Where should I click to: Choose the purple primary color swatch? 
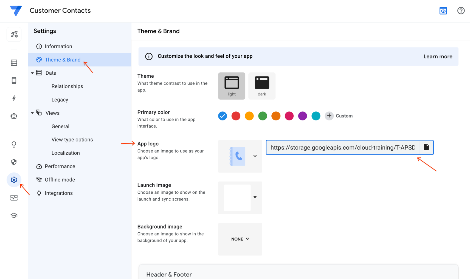[302, 116]
